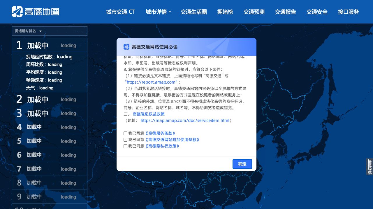
Task: Open the 城市交通 CT menu item
Action: pos(121,12)
